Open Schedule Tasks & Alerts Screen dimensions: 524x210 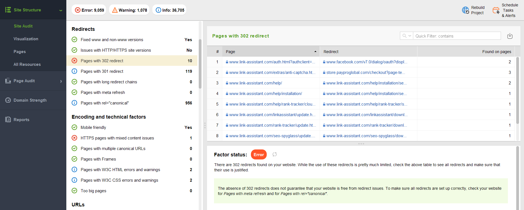[510, 10]
